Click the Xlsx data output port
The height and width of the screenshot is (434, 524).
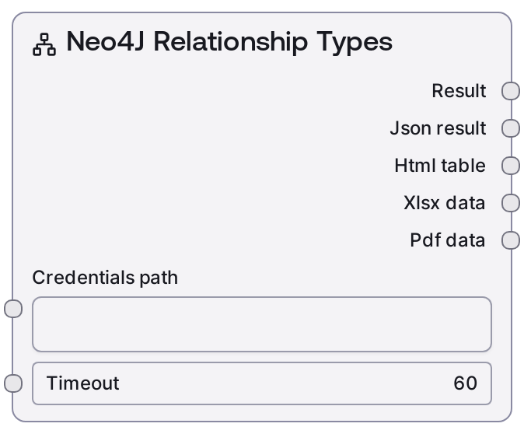tap(511, 203)
